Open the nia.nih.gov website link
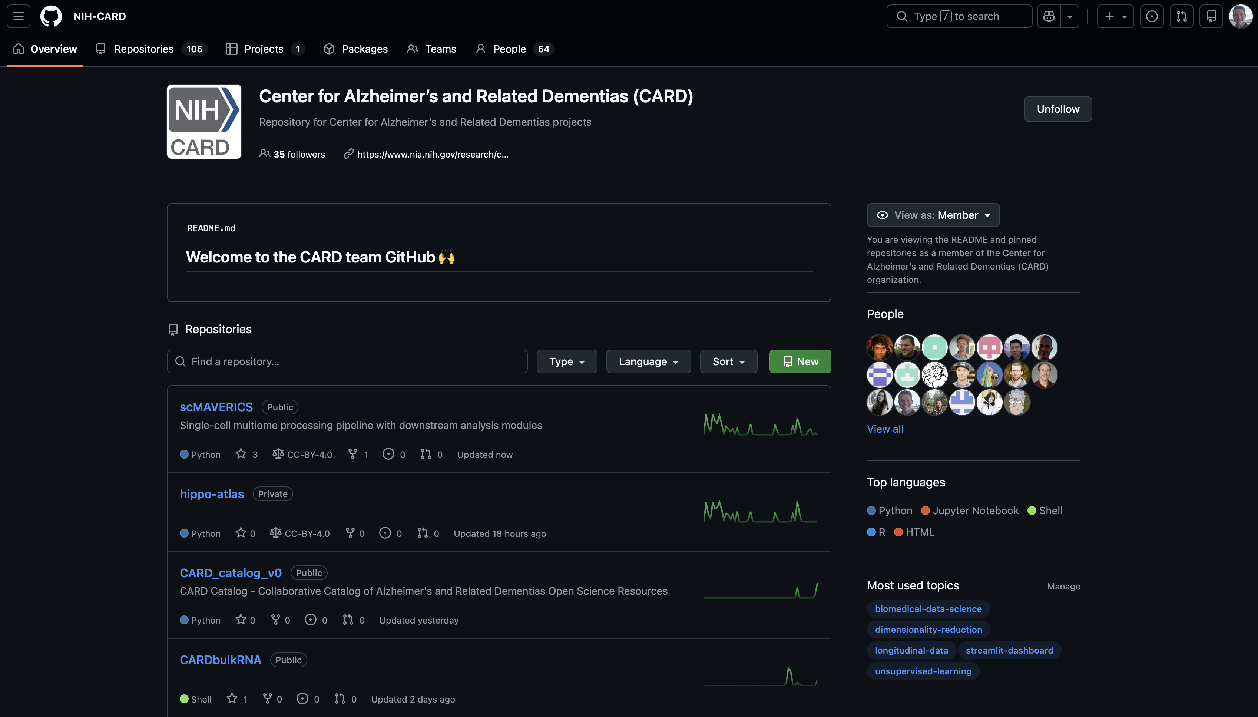Screen dimensions: 1258x717 pyautogui.click(x=433, y=154)
